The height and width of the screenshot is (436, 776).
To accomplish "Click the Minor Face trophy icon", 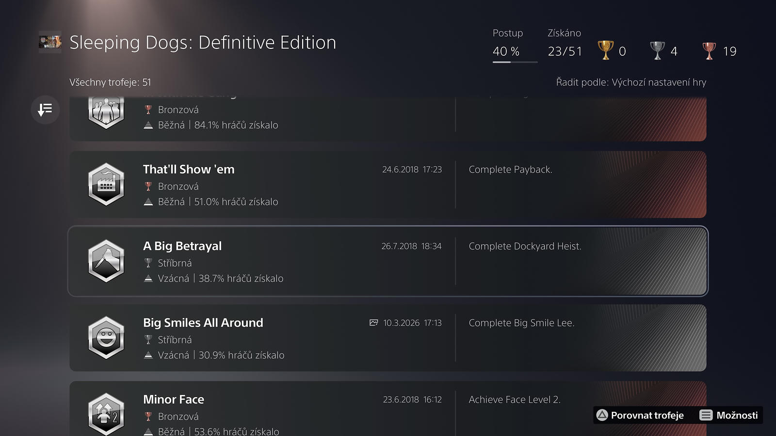I will 106,413.
